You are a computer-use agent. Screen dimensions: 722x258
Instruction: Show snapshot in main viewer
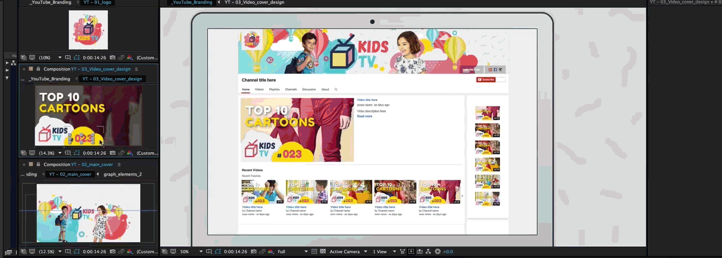point(263,251)
